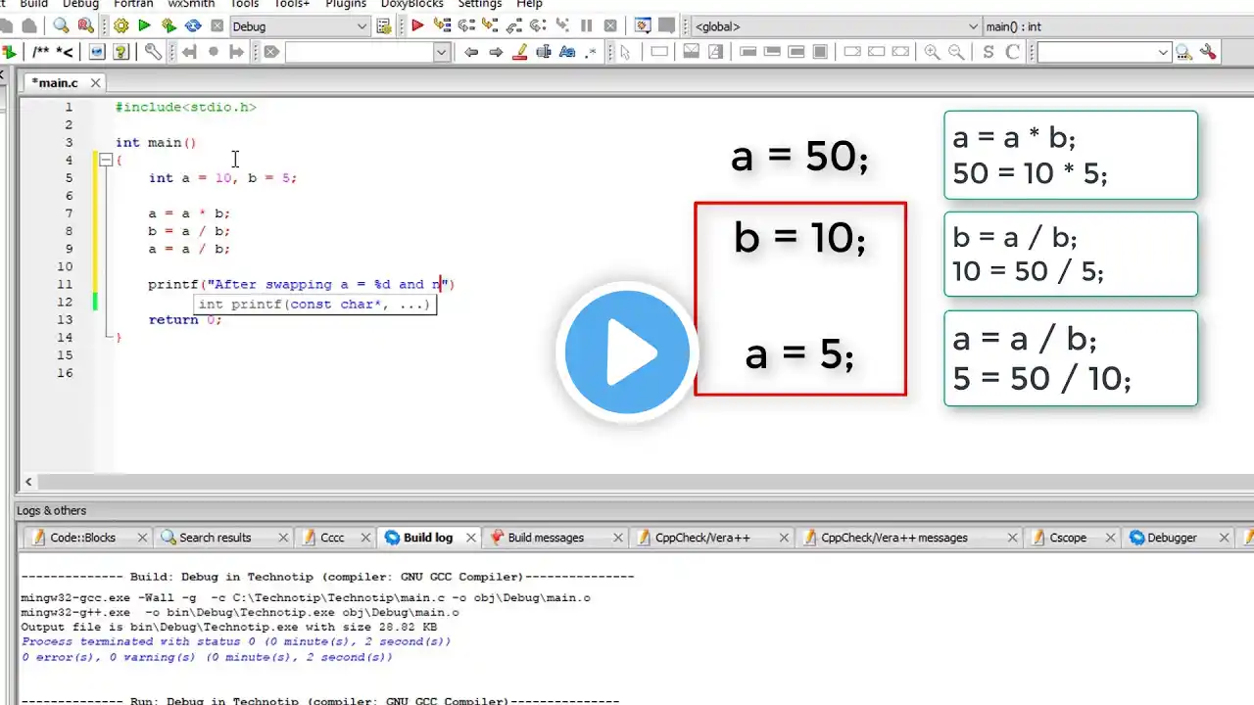Viewport: 1254px width, 705px height.
Task: Open the DoxyBlocks menu
Action: [412, 4]
